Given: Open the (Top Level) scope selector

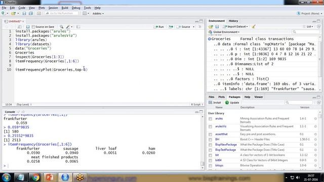Looking at the screenshot, I should coord(24,105).
